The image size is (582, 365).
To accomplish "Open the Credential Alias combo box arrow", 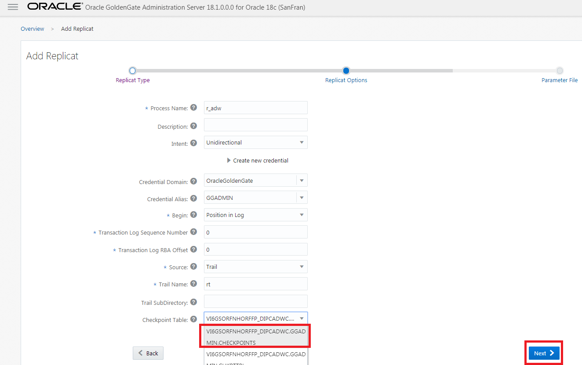I will click(x=302, y=198).
